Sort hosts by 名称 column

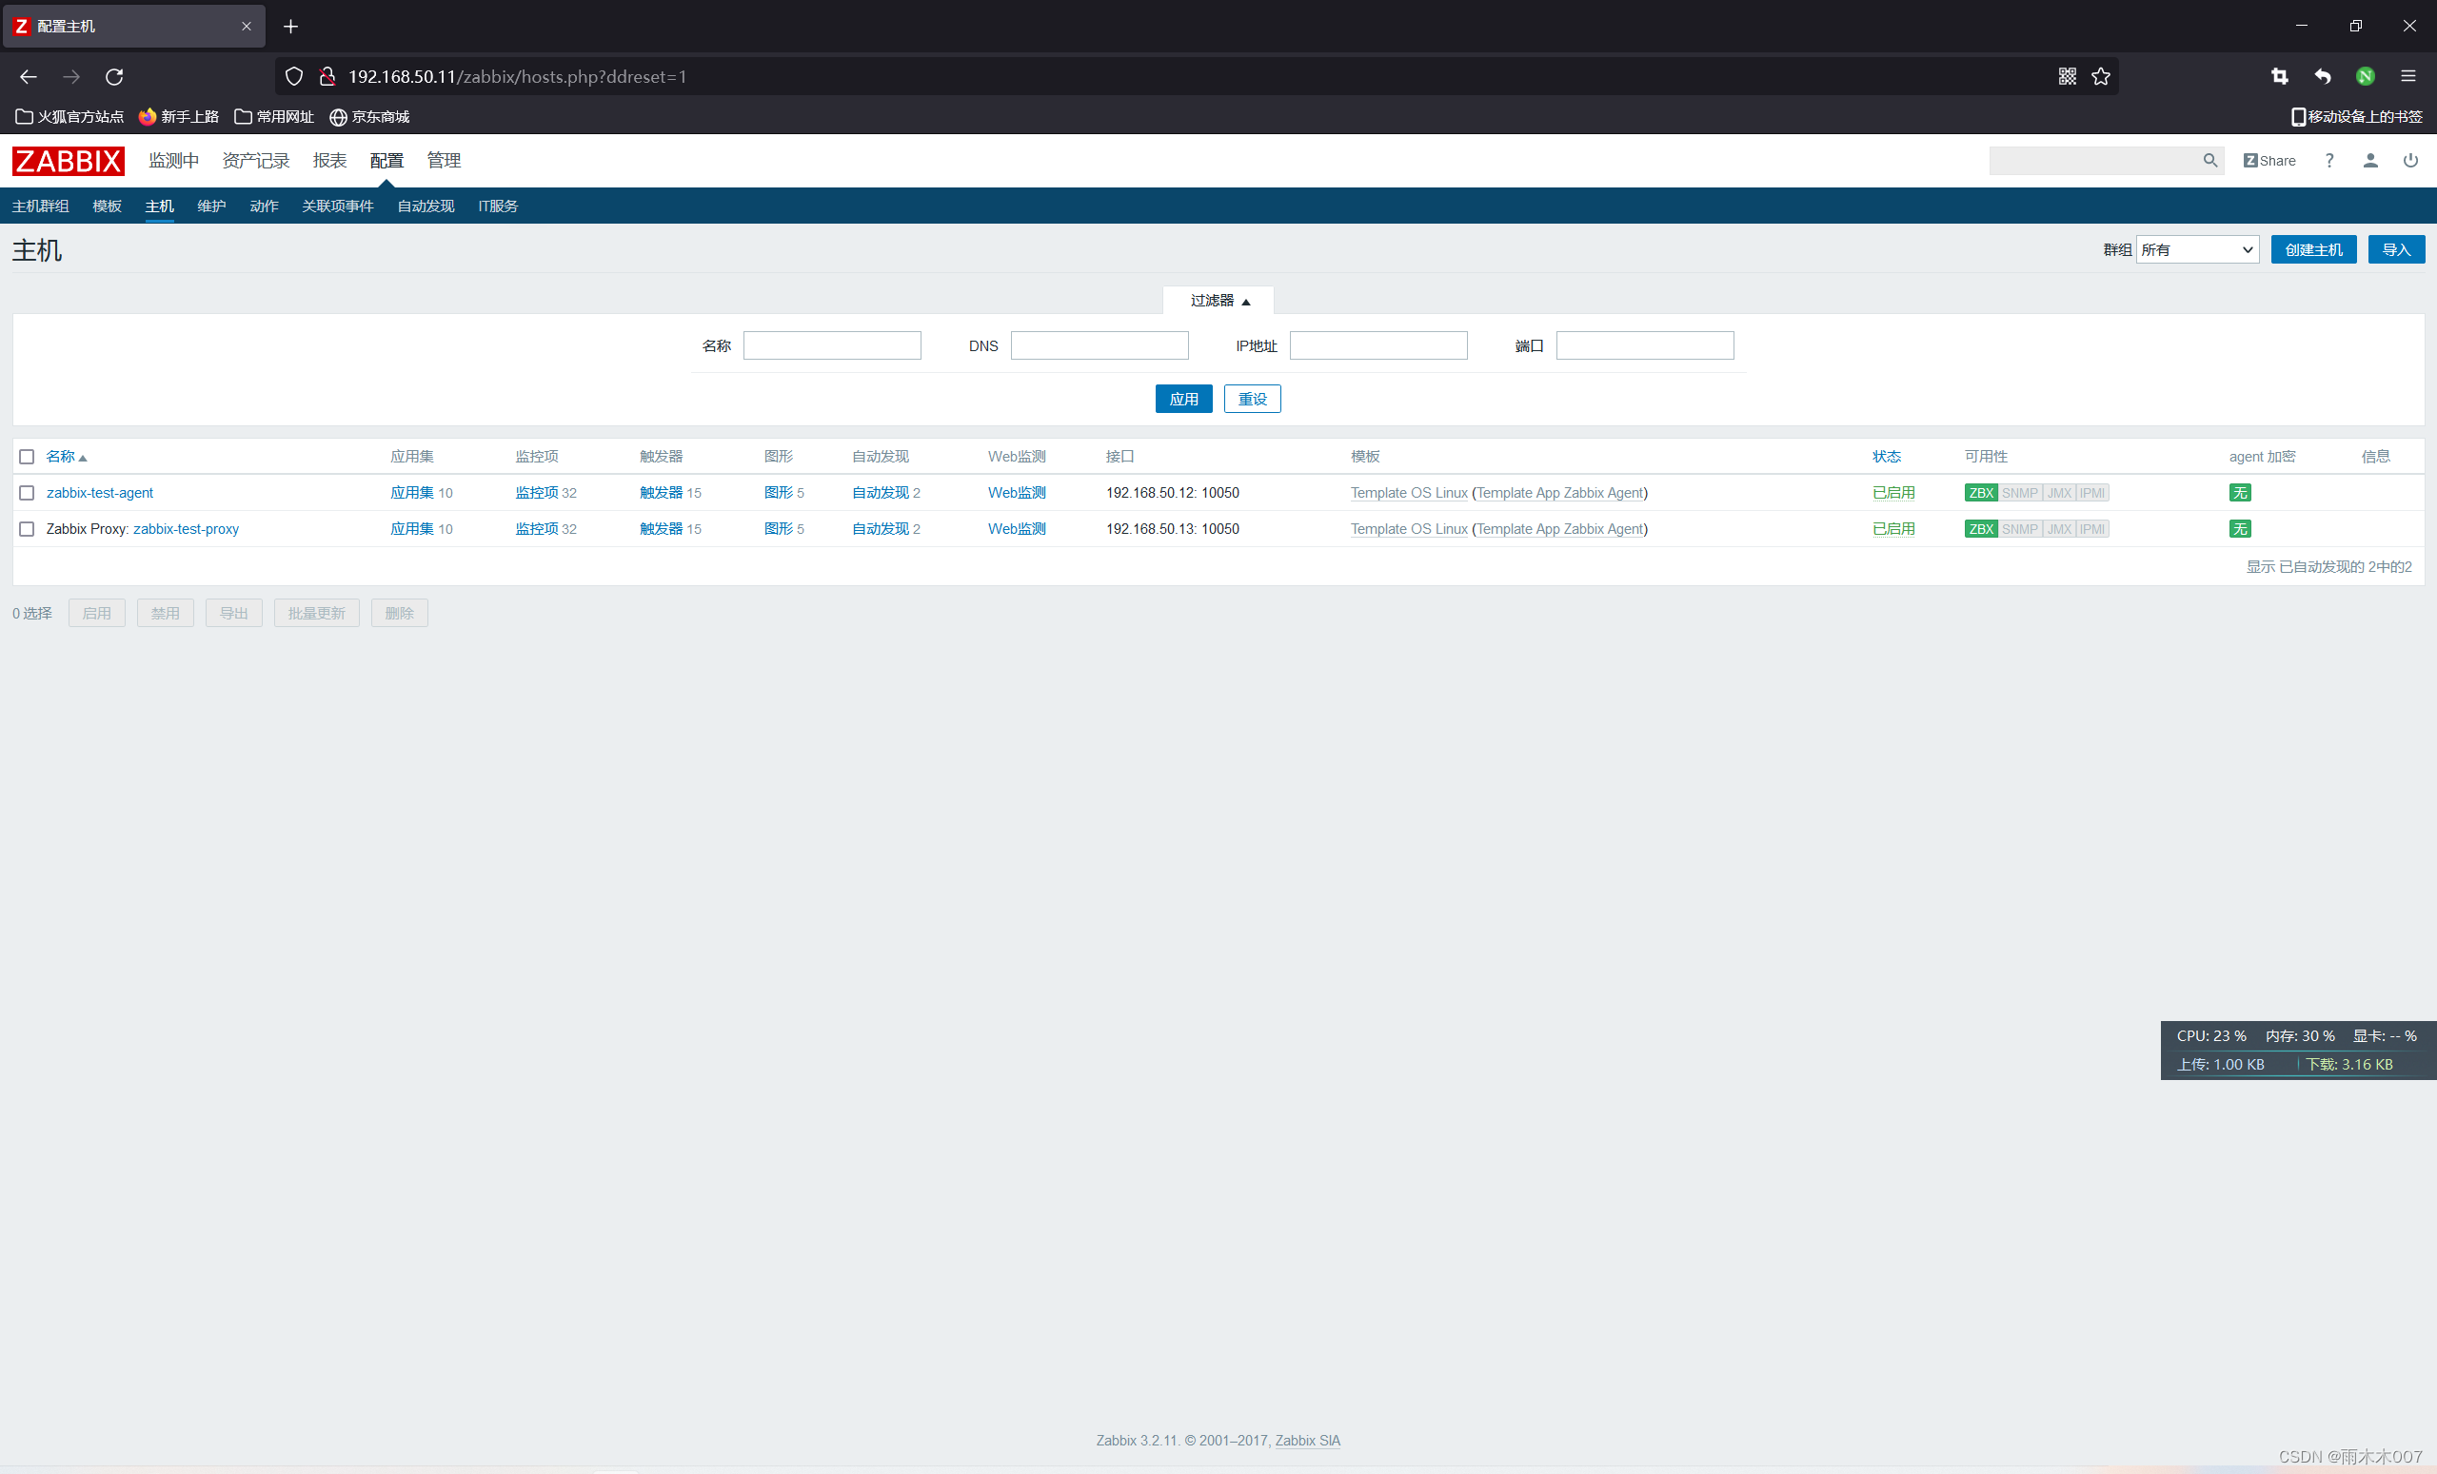(67, 457)
